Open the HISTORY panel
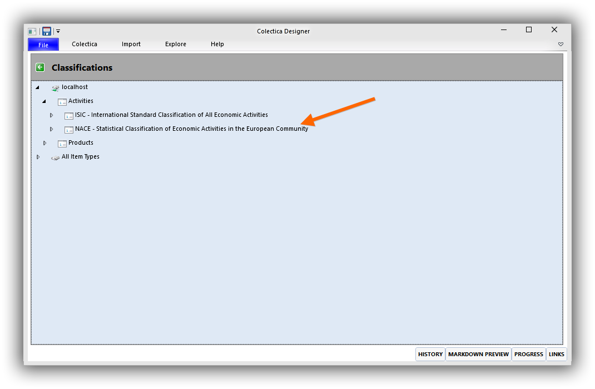Viewport: 595px width, 389px height. (x=430, y=354)
